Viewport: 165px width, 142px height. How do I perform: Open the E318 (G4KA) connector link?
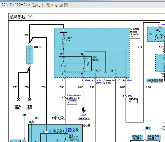[51, 130]
